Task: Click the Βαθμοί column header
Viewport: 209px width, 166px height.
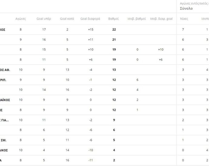Action: coord(114,19)
